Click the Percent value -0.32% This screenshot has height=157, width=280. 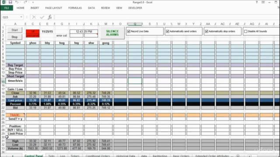point(91,104)
